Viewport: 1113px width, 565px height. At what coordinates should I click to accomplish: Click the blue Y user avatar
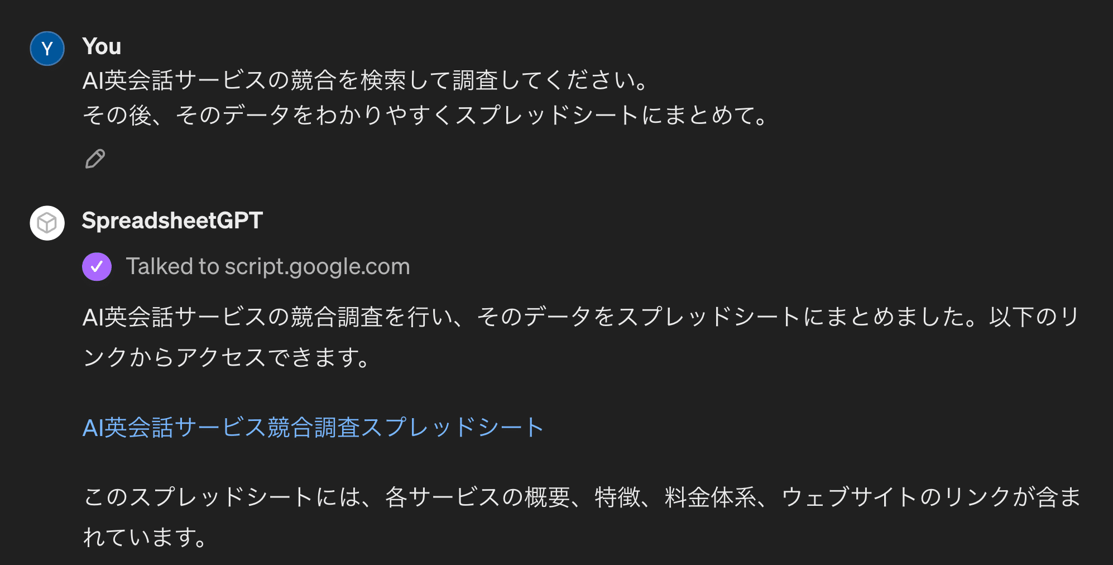click(47, 49)
